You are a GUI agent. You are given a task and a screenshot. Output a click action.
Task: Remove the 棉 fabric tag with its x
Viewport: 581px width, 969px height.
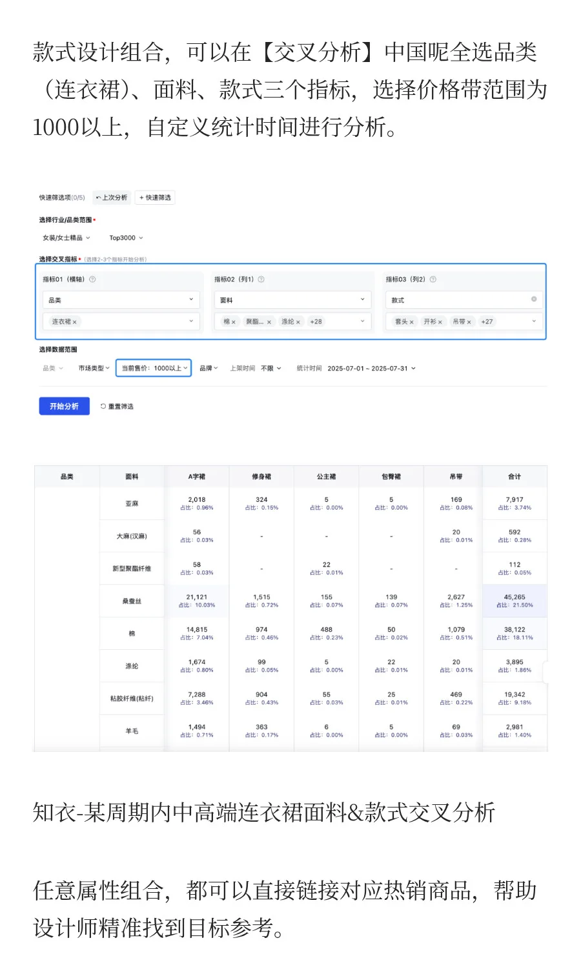click(234, 322)
